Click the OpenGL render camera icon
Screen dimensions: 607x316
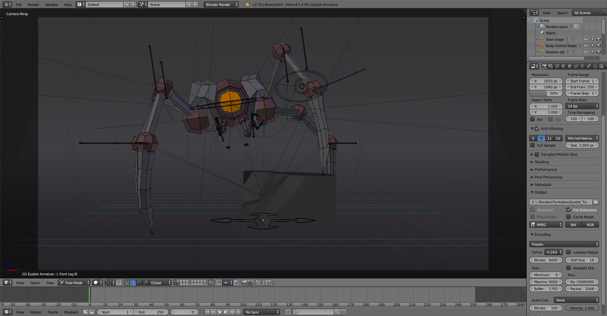tap(244, 283)
